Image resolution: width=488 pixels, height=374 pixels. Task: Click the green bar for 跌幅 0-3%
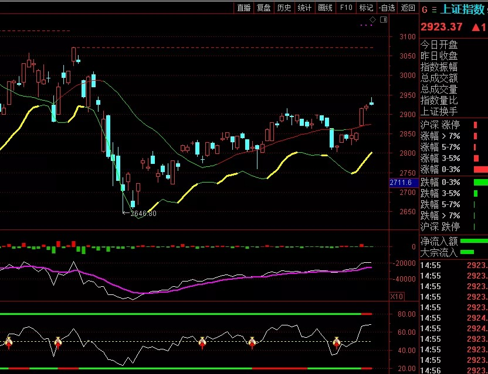[x=481, y=183]
